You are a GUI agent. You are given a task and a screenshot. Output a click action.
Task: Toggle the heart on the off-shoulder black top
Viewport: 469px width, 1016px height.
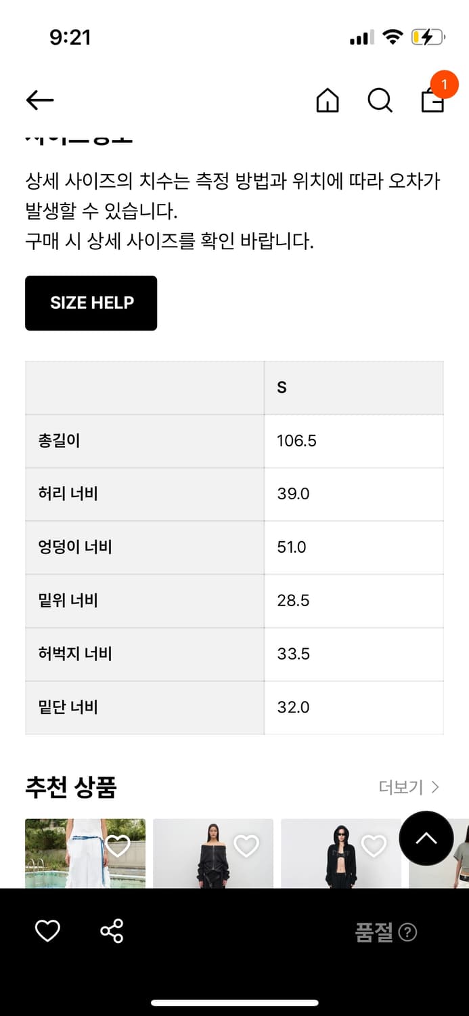247,845
